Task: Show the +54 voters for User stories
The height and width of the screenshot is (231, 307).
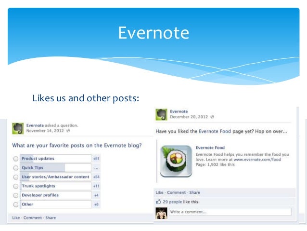Action: coord(96,177)
